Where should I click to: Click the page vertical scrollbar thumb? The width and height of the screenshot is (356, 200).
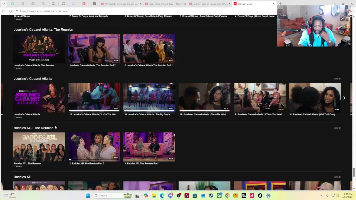[354, 172]
